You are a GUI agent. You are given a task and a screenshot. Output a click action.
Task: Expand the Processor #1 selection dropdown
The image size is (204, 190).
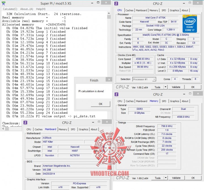[154, 79]
